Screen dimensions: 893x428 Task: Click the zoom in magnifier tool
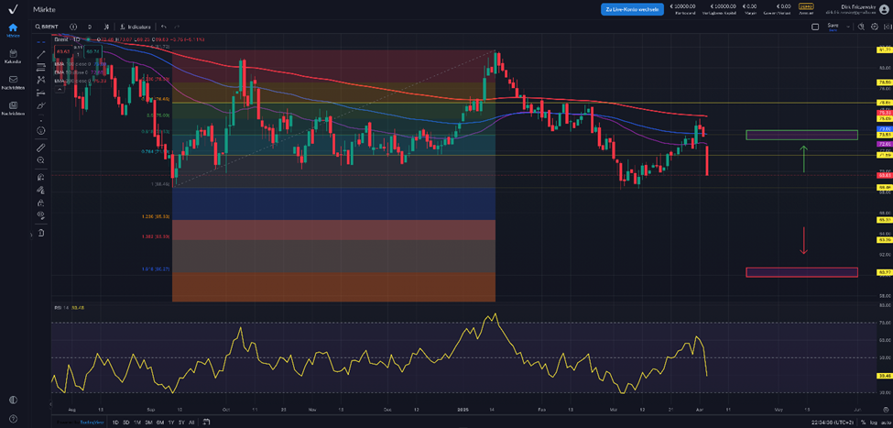[x=41, y=159]
